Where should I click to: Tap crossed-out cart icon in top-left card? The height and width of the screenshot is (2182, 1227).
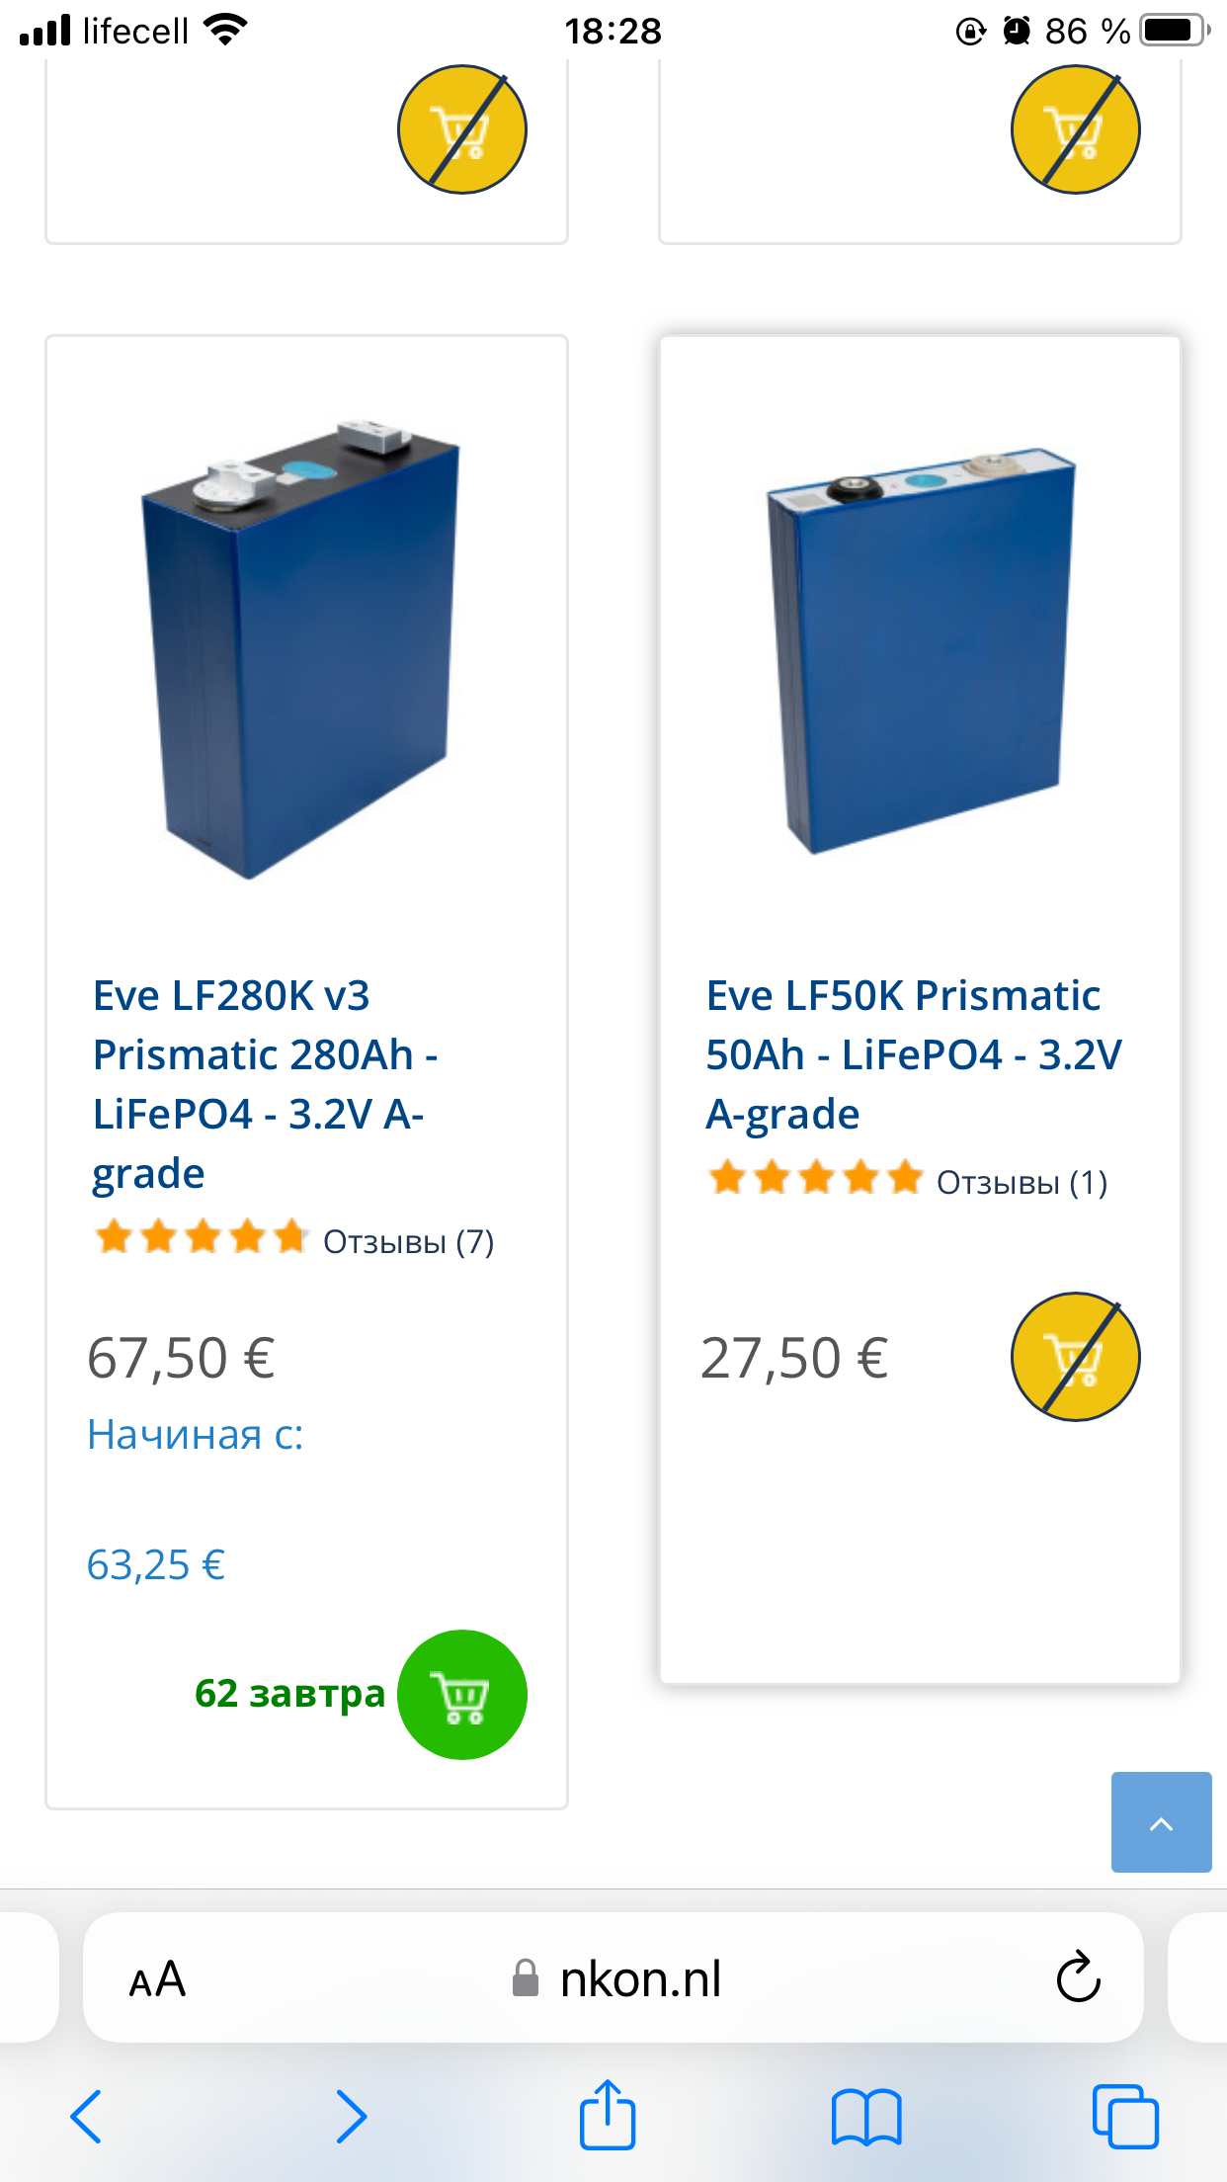pos(461,129)
